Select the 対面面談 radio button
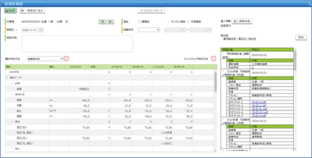The image size is (312, 158). point(189,22)
